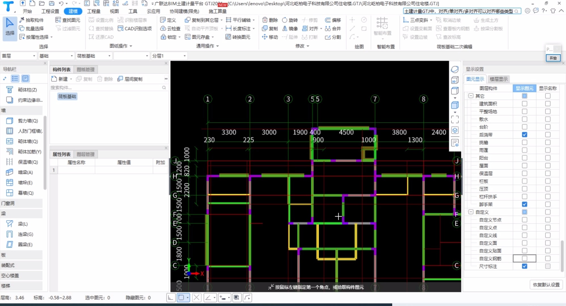
Task: Click 恢复默认设置 button
Action: click(x=546, y=285)
